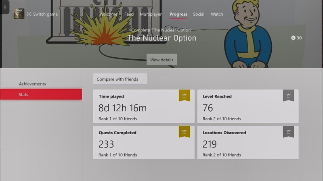Click the Fallout 4 game thumbnail icon
The width and height of the screenshot is (323, 181).
tap(19, 14)
